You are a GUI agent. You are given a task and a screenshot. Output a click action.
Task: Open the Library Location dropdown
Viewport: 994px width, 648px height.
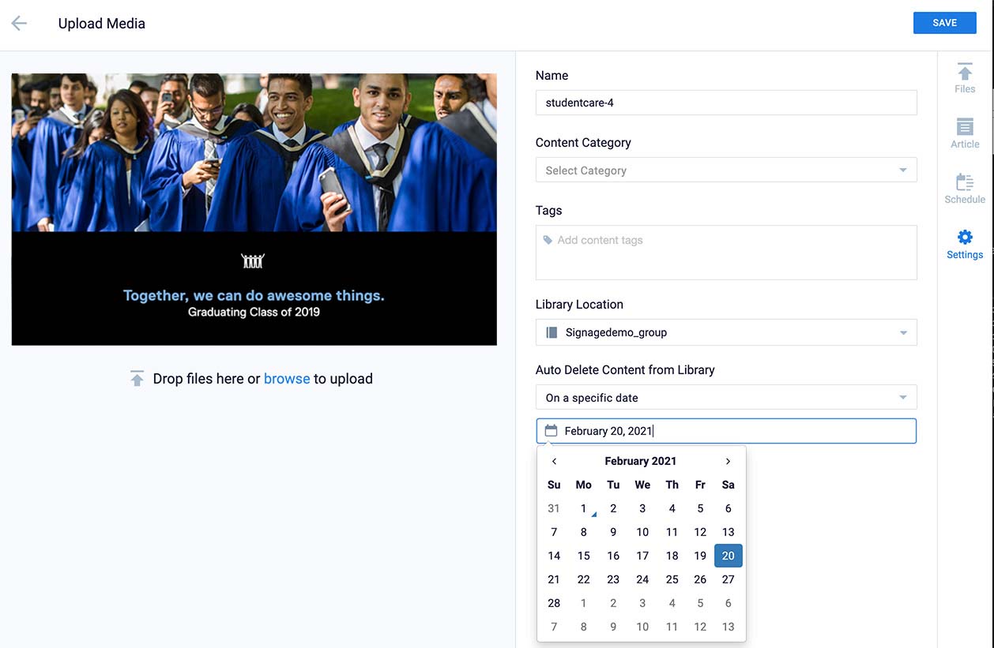903,332
